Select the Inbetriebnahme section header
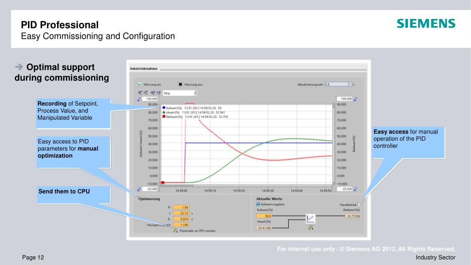The image size is (471, 265). tap(144, 69)
